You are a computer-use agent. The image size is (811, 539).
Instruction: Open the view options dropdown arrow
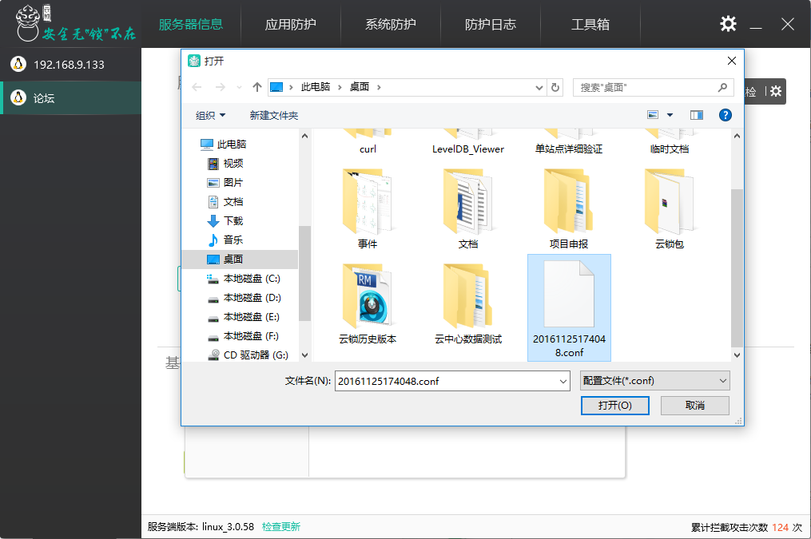(670, 115)
